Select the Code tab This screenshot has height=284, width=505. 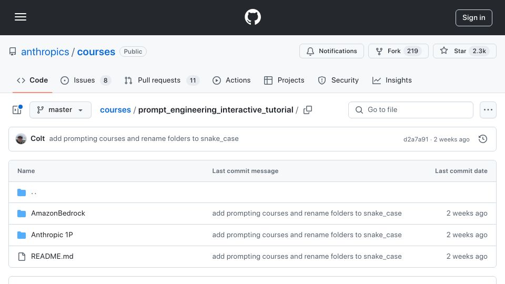tap(32, 80)
